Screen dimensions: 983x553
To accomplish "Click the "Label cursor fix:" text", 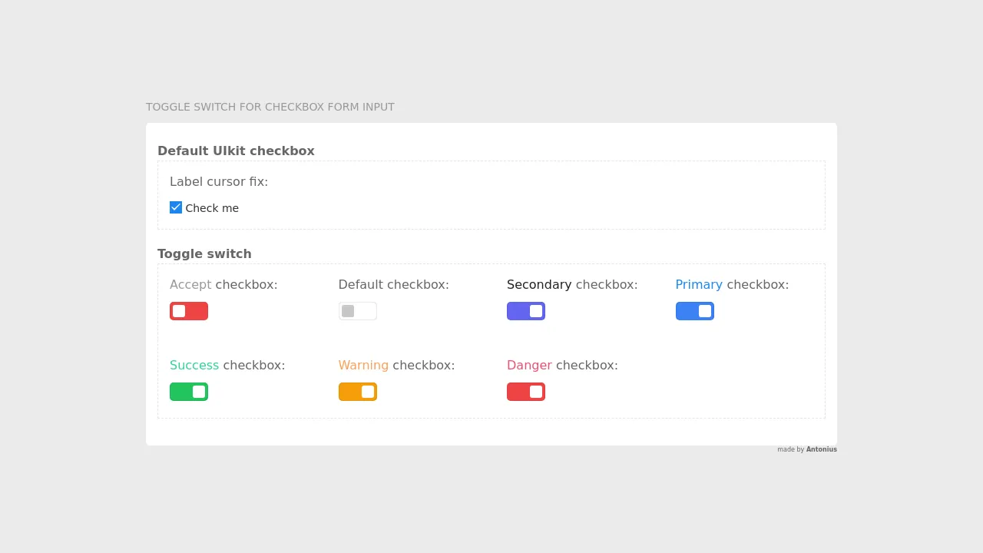I will click(219, 181).
